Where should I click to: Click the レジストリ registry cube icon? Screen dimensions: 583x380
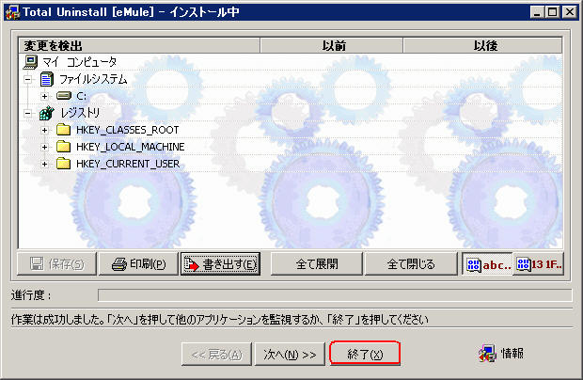click(x=47, y=113)
